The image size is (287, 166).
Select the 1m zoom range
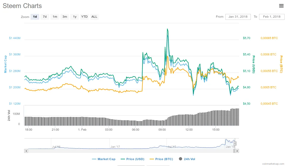click(55, 17)
